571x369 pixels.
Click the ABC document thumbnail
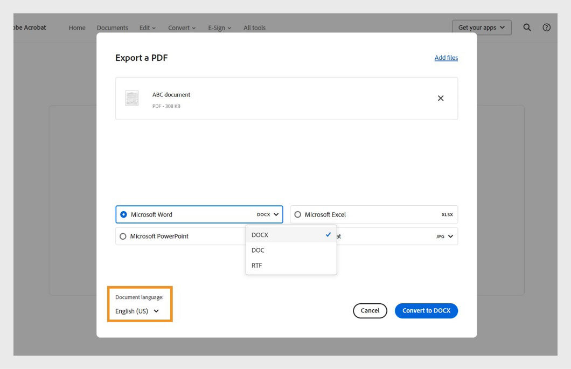point(131,98)
